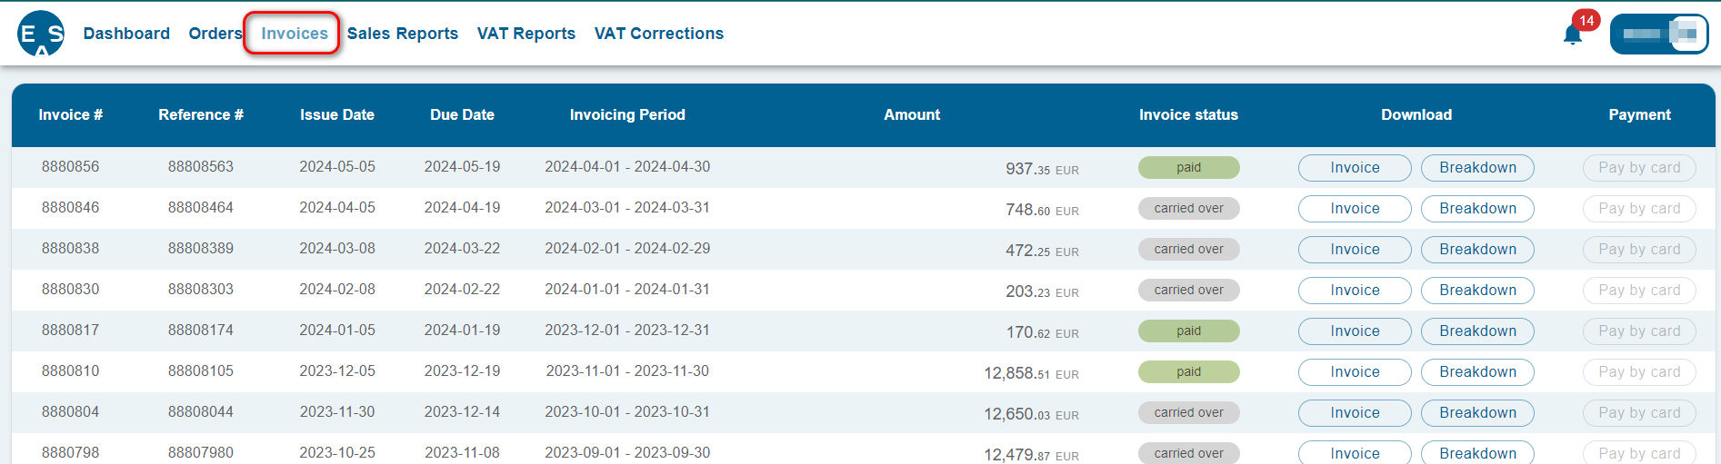Open the user account menu

(x=1659, y=35)
